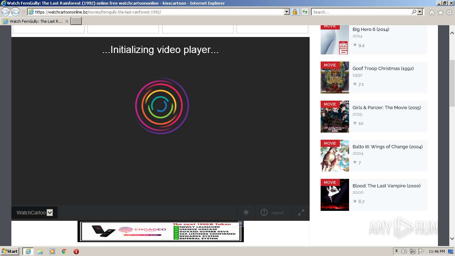Open the WatchCartoon server dropdown
455x256 pixels.
pos(34,213)
